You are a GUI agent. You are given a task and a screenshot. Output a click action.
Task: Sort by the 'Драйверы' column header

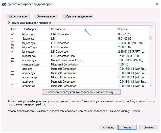pyautogui.click(x=35, y=29)
